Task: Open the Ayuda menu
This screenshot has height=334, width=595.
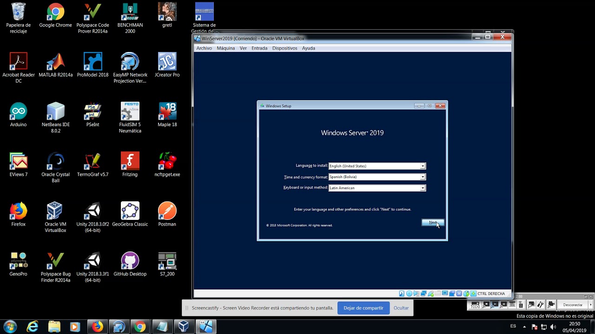Action: coord(309,48)
